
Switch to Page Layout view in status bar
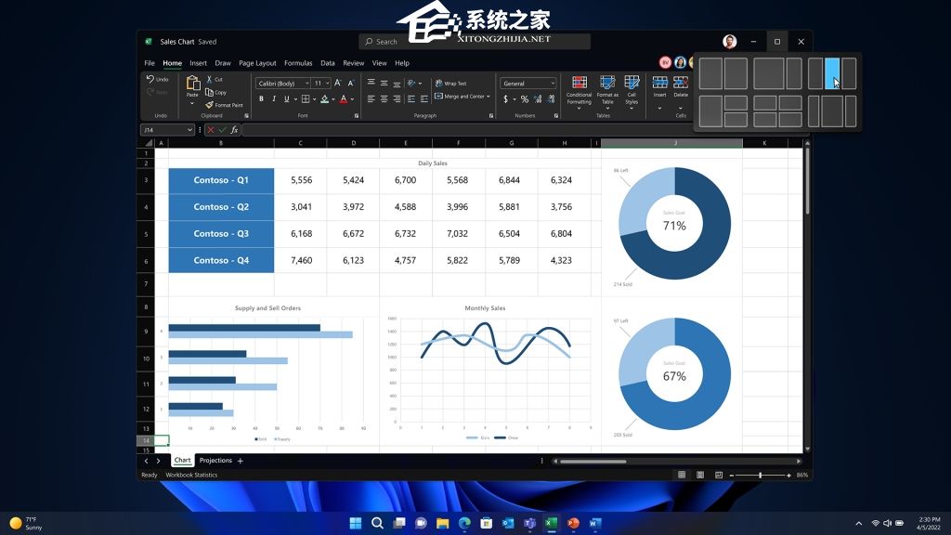coord(700,475)
